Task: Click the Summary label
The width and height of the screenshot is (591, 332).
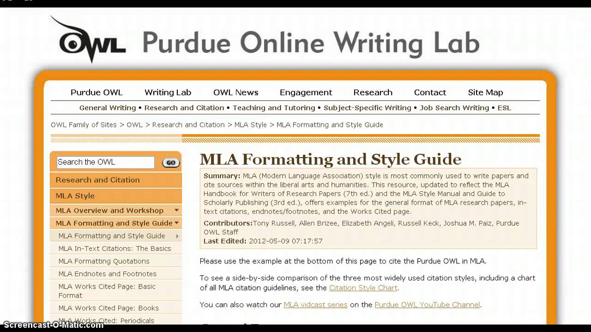Action: click(222, 176)
